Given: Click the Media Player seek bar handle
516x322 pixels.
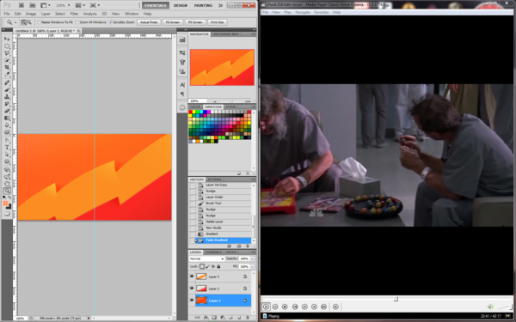Looking at the screenshot, I should [x=396, y=299].
